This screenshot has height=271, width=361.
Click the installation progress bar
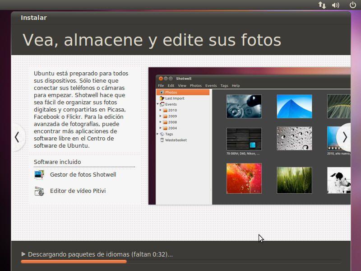181,262
